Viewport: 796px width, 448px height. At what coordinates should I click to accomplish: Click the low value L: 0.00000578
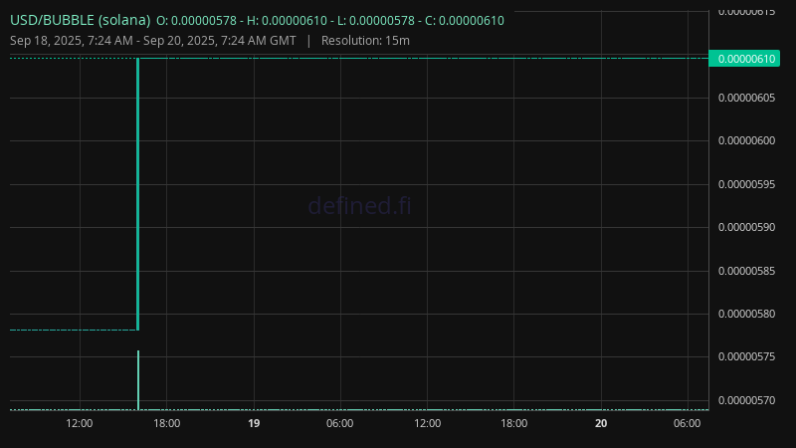(x=376, y=21)
